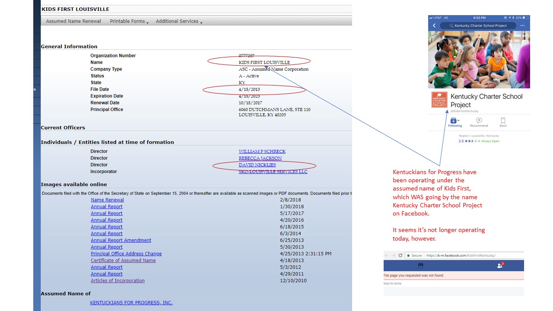The height and width of the screenshot is (311, 553).
Task: Open the KENTUCKIANS FOR PROGRESS, INC. link
Action: tap(131, 303)
